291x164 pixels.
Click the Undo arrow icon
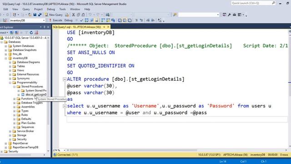[x=90, y=15]
